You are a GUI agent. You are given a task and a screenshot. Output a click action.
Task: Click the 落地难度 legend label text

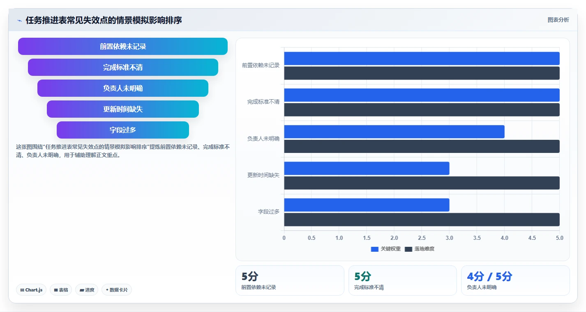click(425, 249)
